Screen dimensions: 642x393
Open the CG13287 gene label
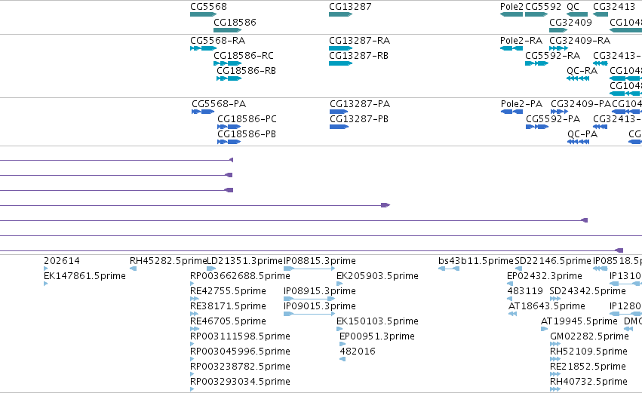(350, 7)
